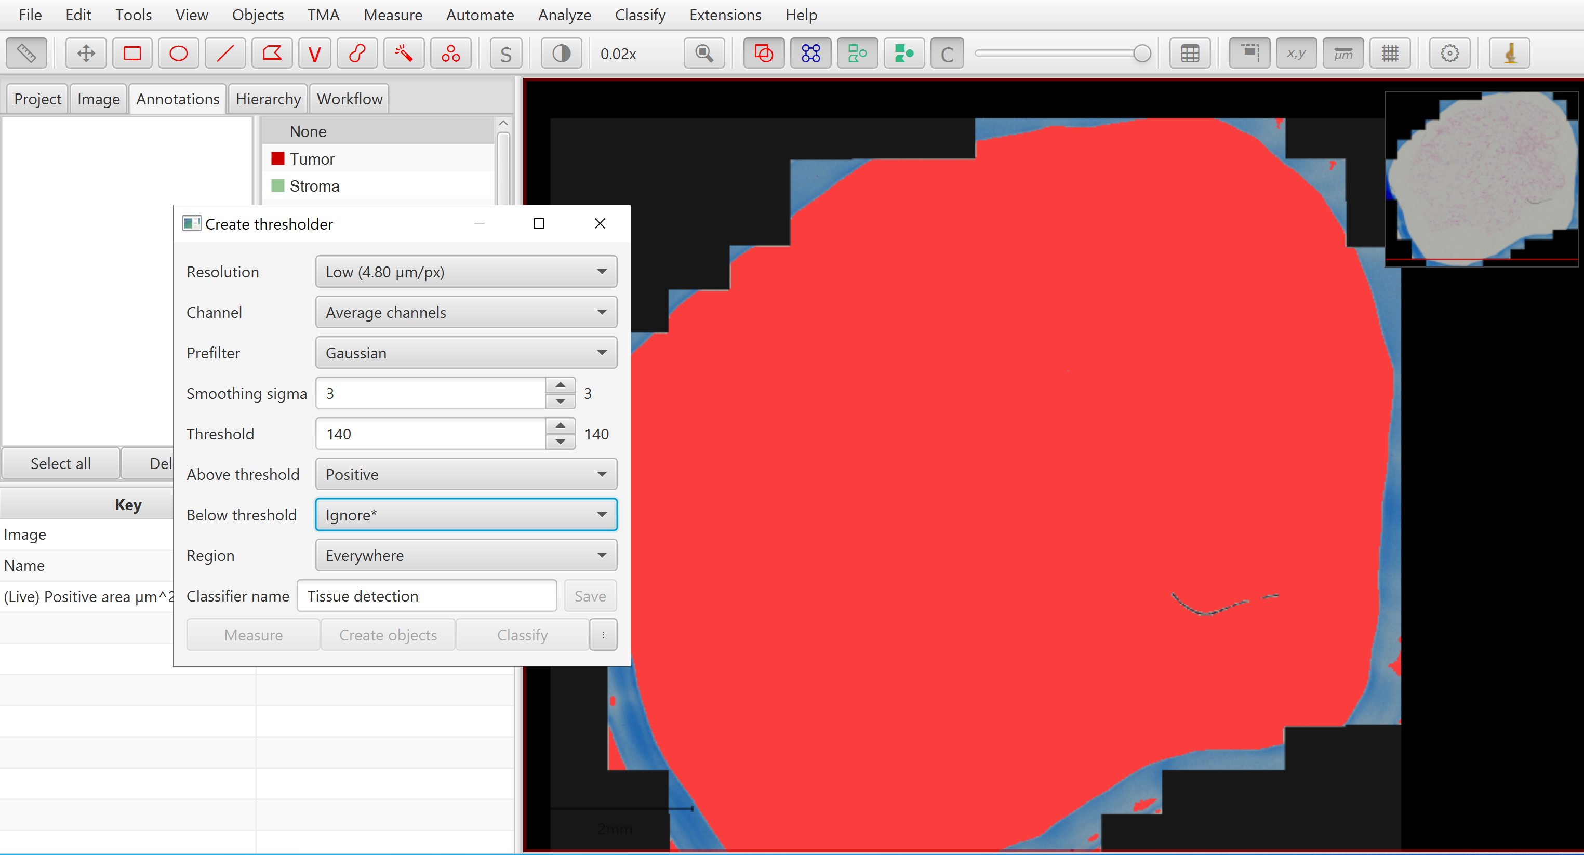This screenshot has height=855, width=1584.
Task: Activate the Wand tool
Action: pyautogui.click(x=403, y=53)
